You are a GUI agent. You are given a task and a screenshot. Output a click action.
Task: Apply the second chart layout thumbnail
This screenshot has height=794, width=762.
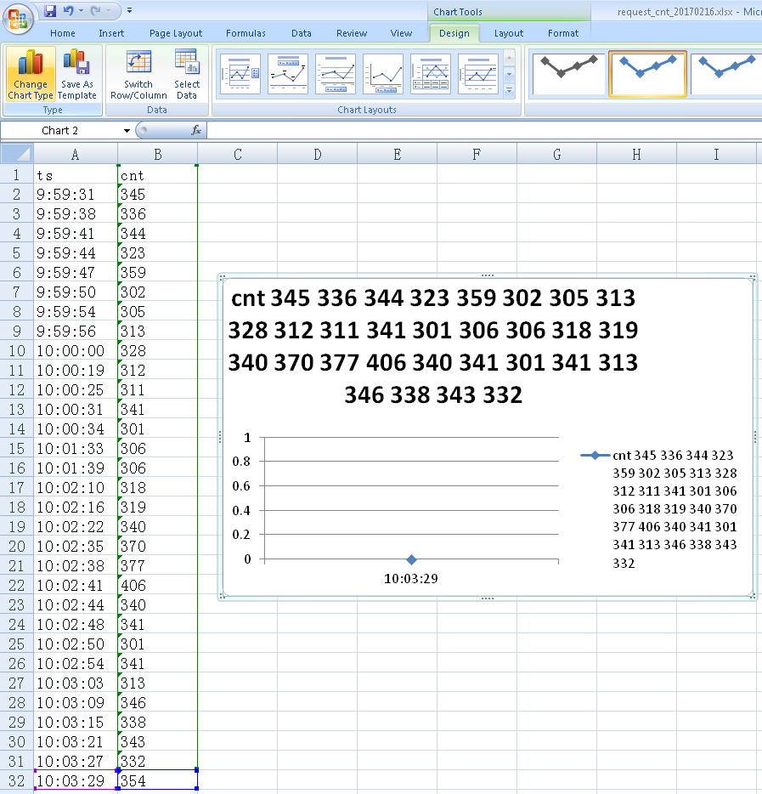coord(288,74)
